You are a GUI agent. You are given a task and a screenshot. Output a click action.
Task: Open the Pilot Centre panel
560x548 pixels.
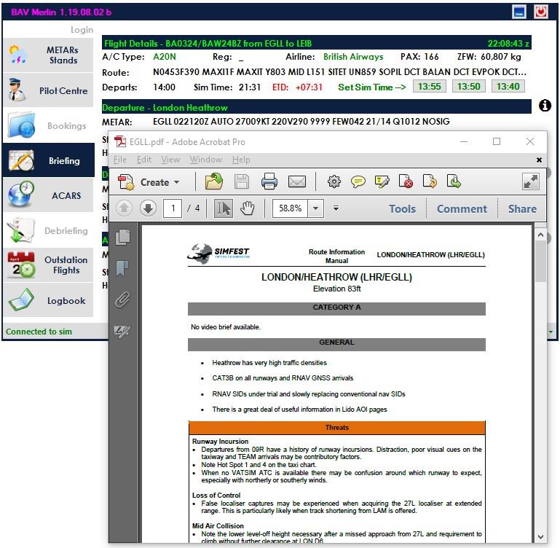48,90
